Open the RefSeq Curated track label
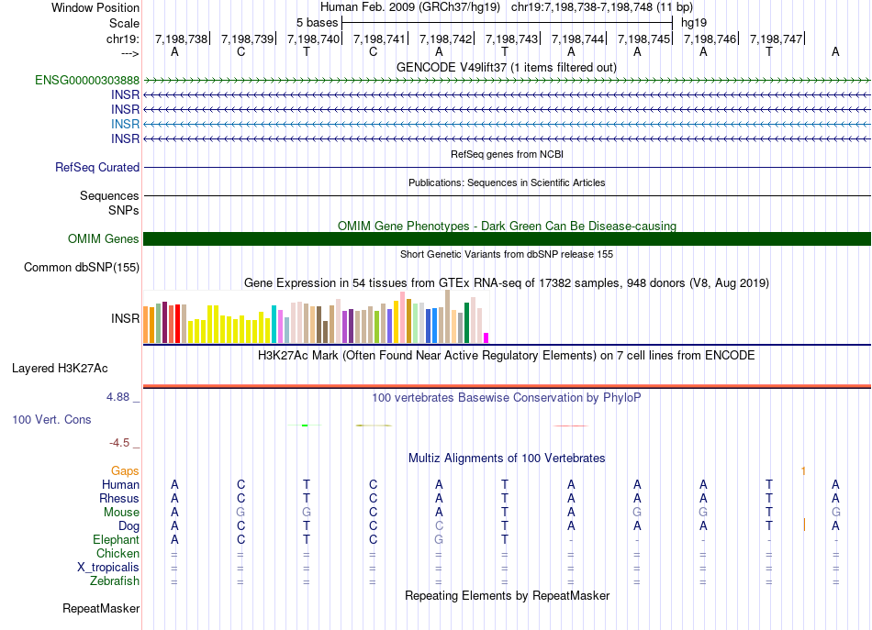 (97, 168)
